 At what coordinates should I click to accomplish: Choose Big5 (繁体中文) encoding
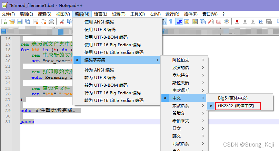pos(240,98)
